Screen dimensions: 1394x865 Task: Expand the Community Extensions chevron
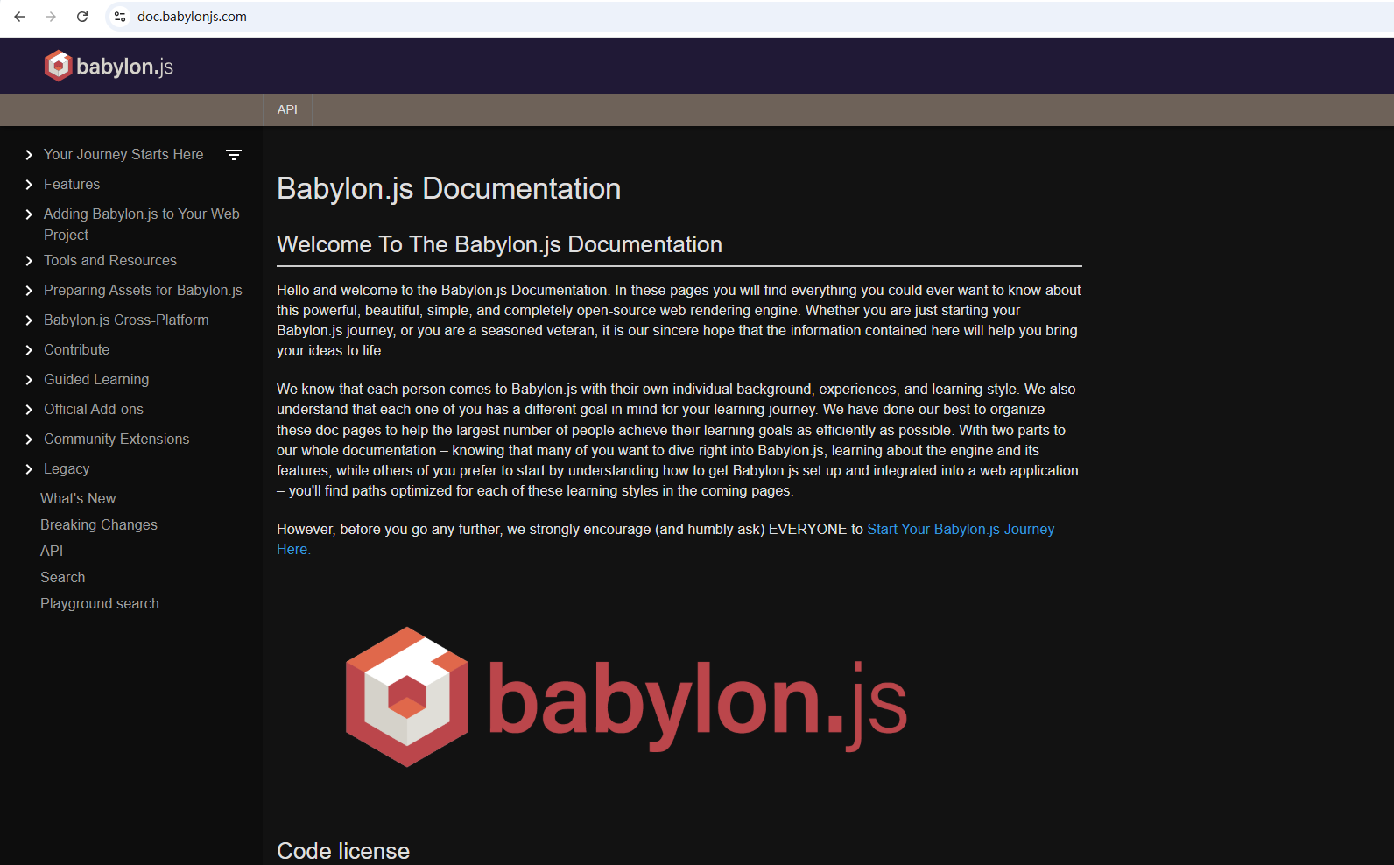tap(29, 440)
